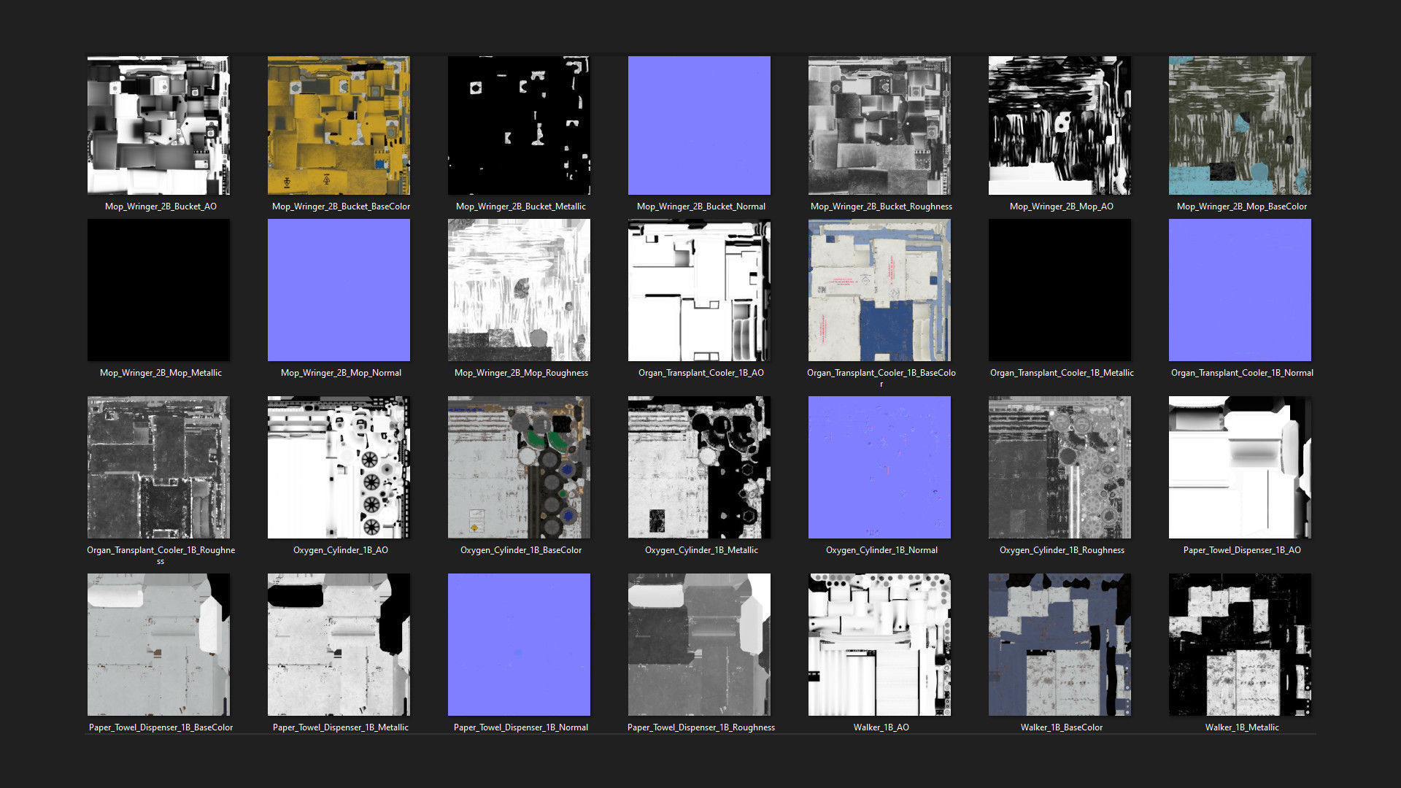
Task: Select the Mop_Wringer_2B_Bucket_Normal map thumbnail
Action: tap(699, 125)
